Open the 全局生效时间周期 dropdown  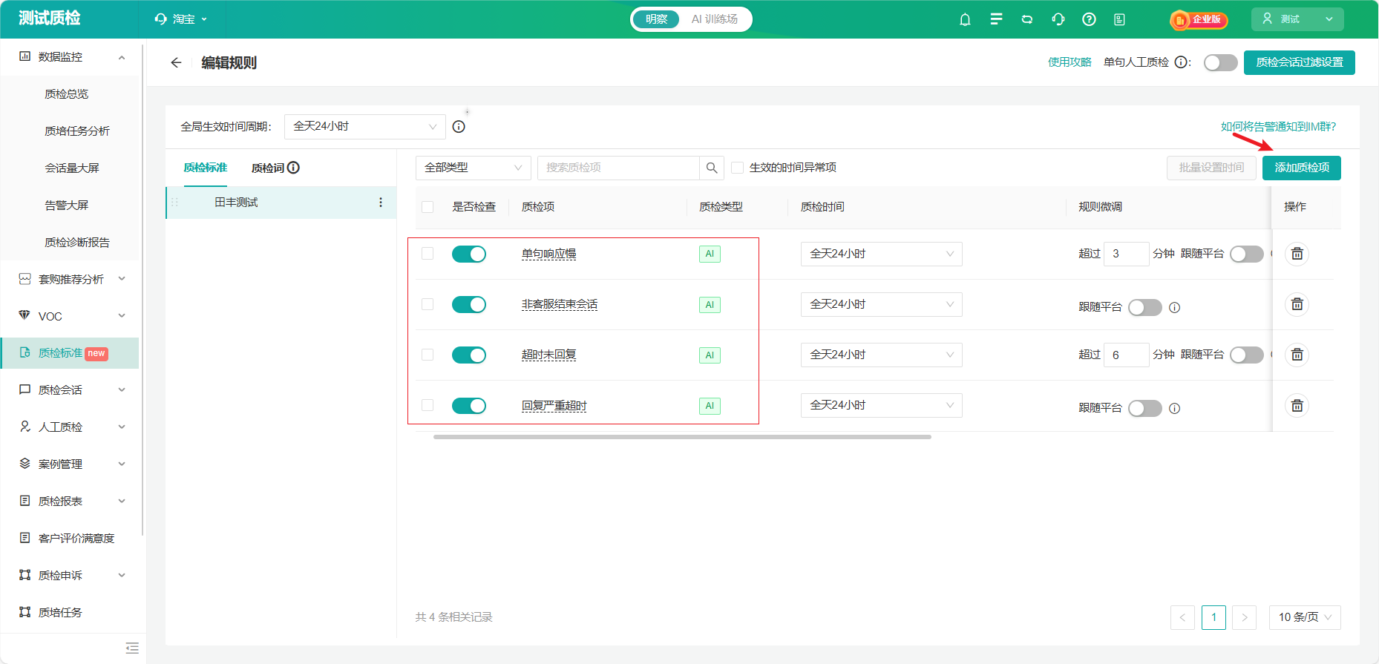[364, 127]
